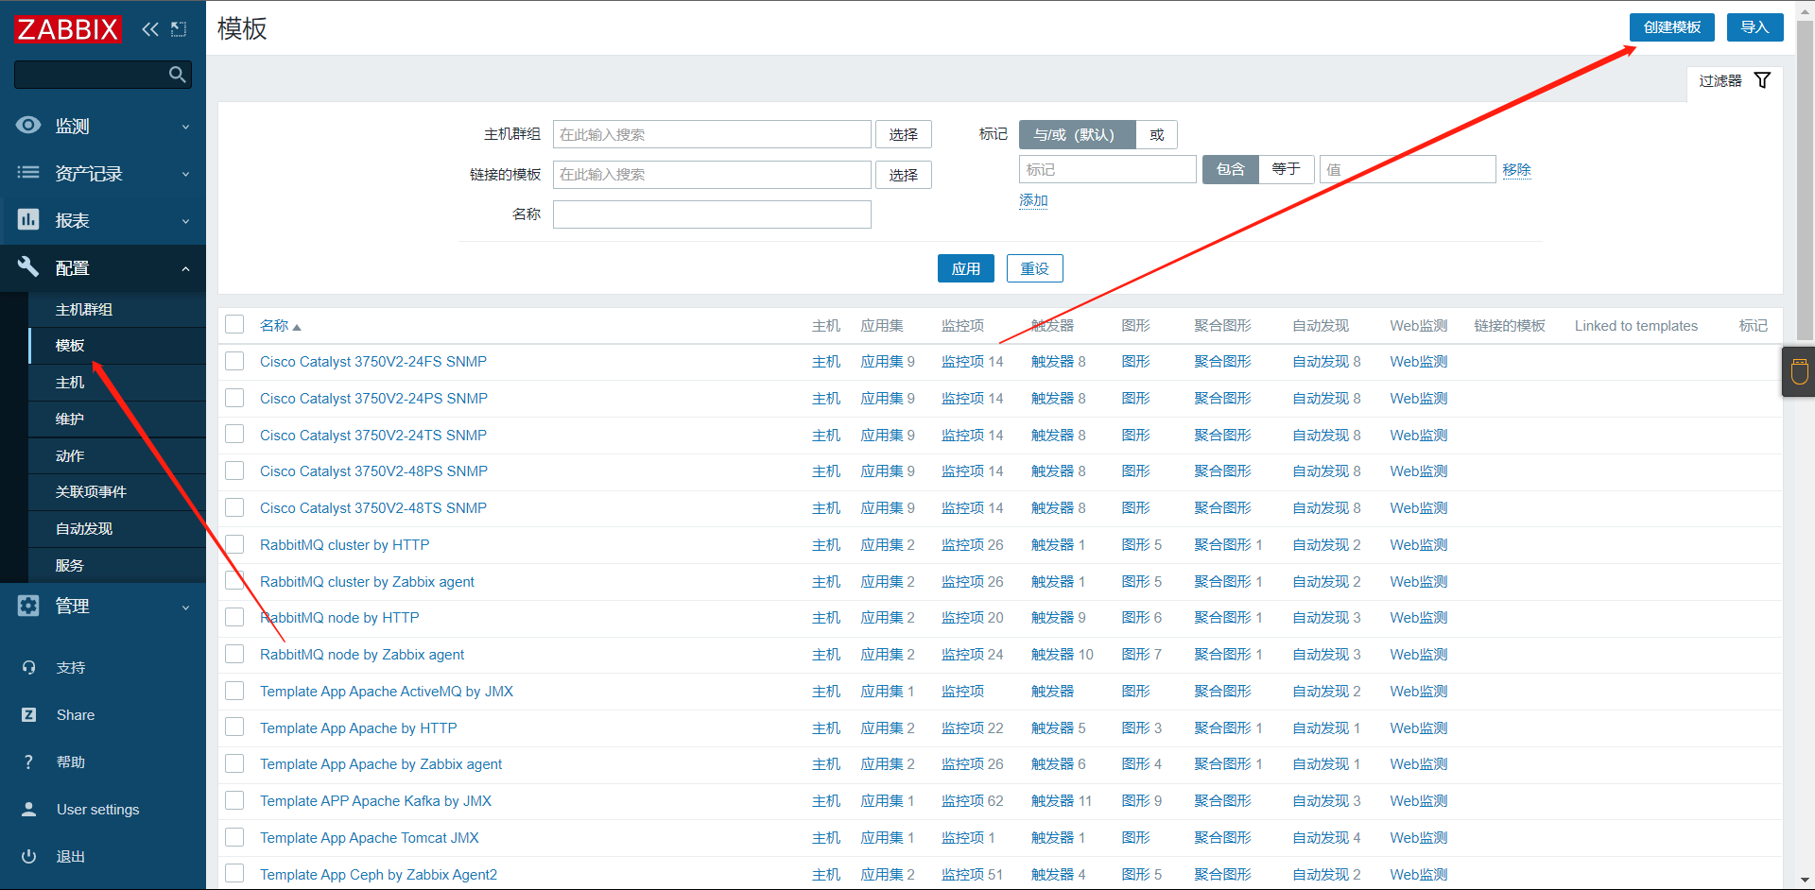This screenshot has width=1815, height=890.
Task: Click the bar chart icon for 报表
Action: (x=28, y=220)
